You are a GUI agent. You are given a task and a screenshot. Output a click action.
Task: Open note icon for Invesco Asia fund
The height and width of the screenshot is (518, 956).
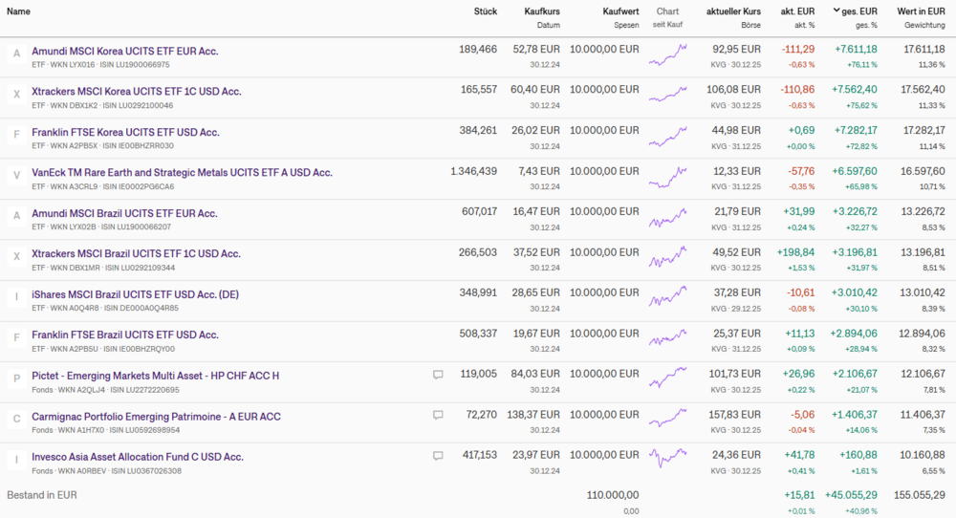tap(438, 457)
